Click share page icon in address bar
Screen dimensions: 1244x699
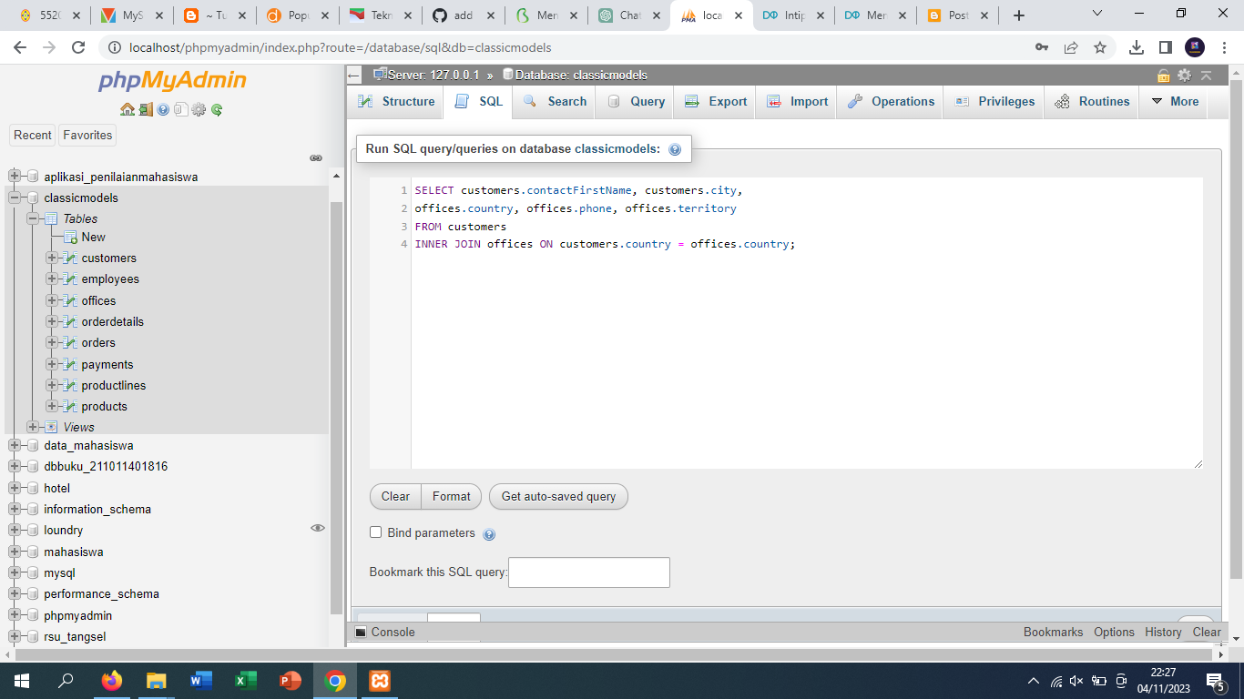click(1071, 47)
